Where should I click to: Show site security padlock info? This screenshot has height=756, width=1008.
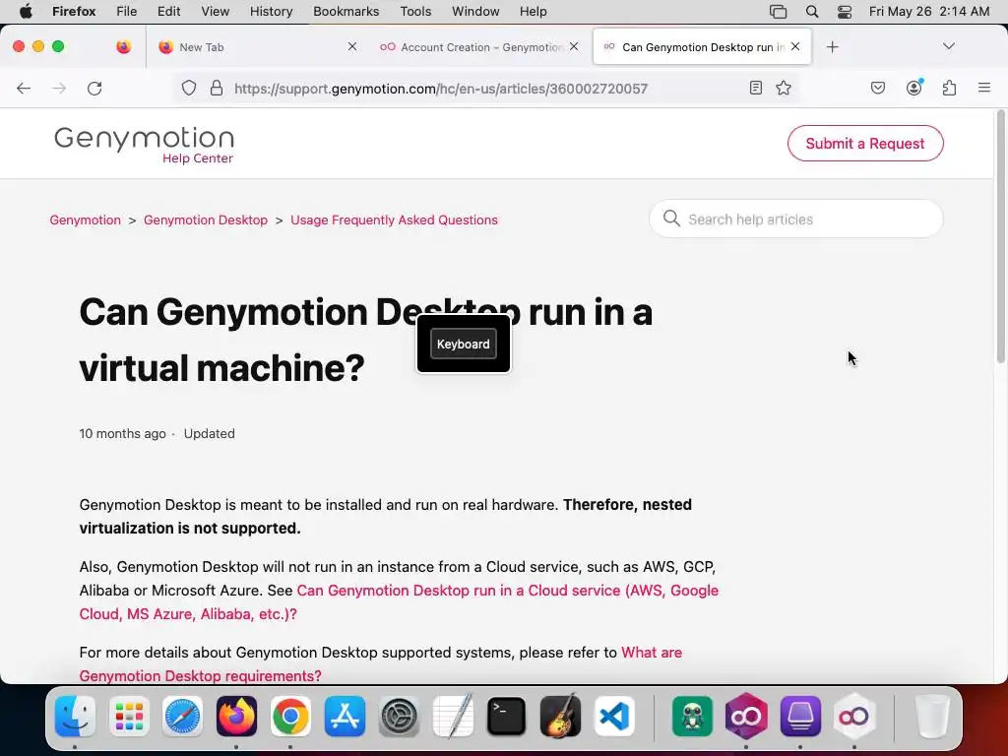[x=217, y=88]
